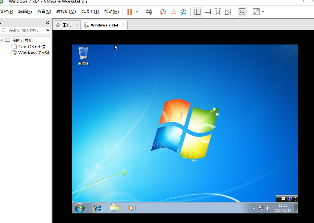Toggle the console view button
Image resolution: width=314 pixels, height=223 pixels.
242,12
